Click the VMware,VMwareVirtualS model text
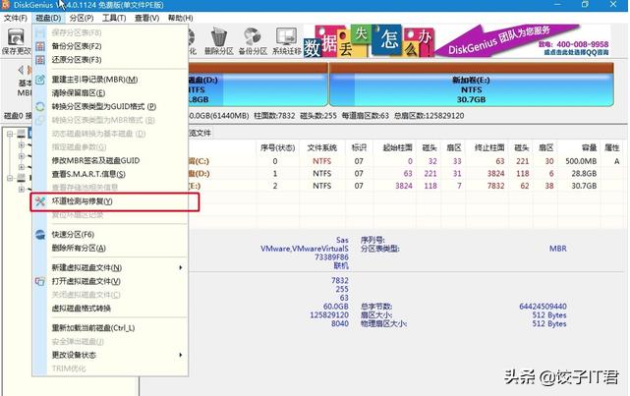 (304, 249)
